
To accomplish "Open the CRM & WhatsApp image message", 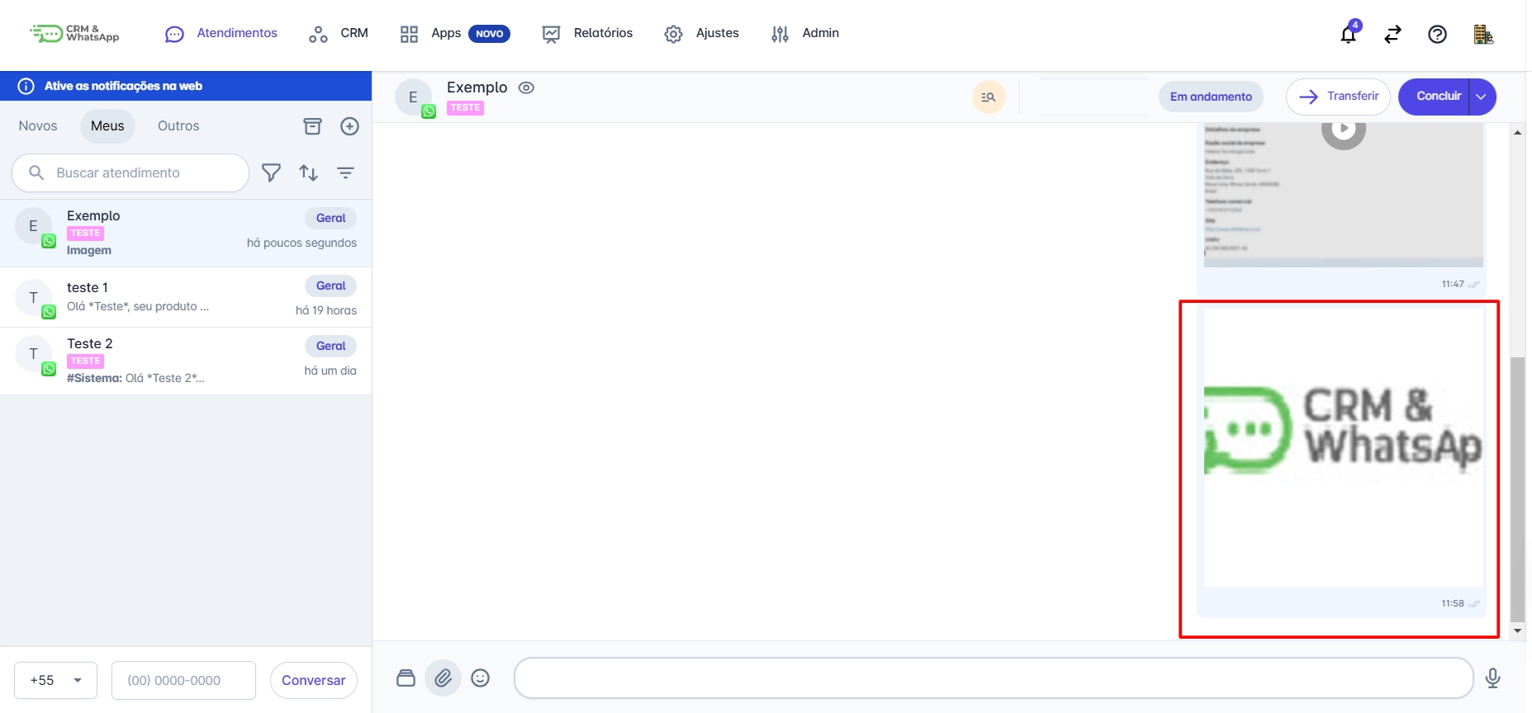I will click(1342, 447).
